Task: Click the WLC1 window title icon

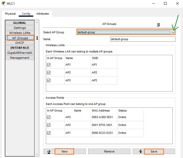Action: coord(3,3)
